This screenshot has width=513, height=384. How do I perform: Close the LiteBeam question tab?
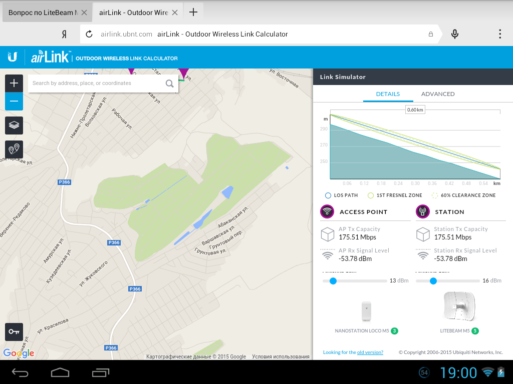(x=84, y=12)
